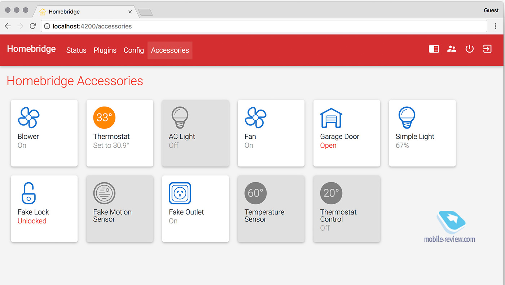Image resolution: width=505 pixels, height=285 pixels.
Task: Click the logout icon in header
Action: coord(487,49)
